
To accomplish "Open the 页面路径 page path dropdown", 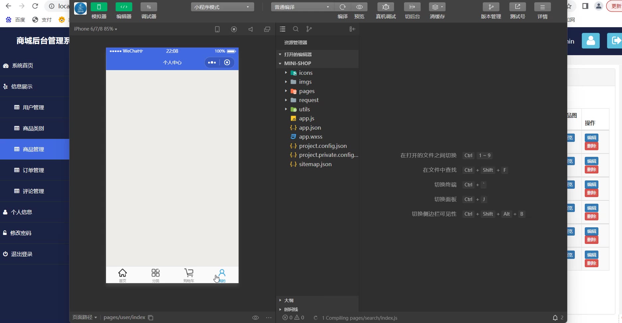I will pyautogui.click(x=85, y=317).
